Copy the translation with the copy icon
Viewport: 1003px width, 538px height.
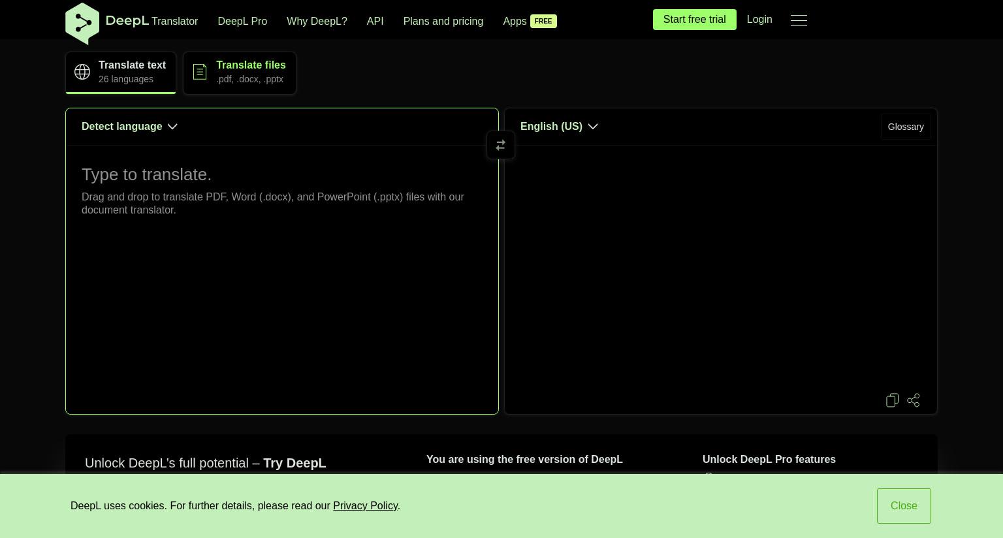(x=892, y=400)
